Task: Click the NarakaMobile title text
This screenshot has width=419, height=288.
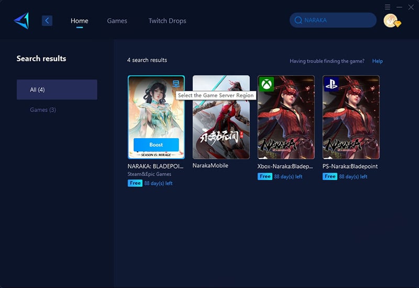Action: [211, 165]
